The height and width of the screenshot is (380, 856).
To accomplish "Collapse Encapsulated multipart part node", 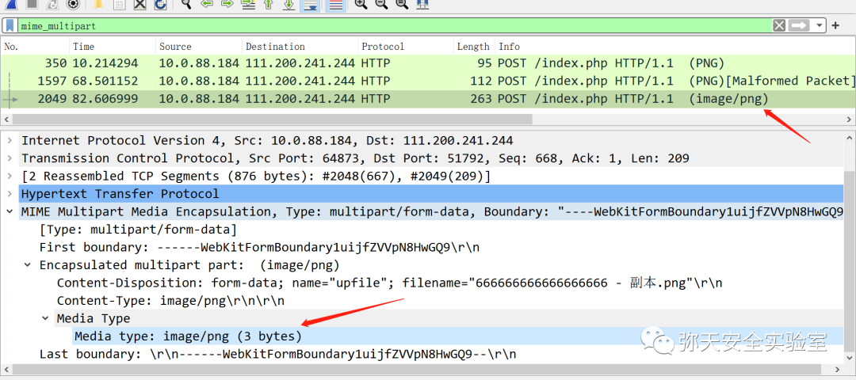I will pyautogui.click(x=28, y=265).
